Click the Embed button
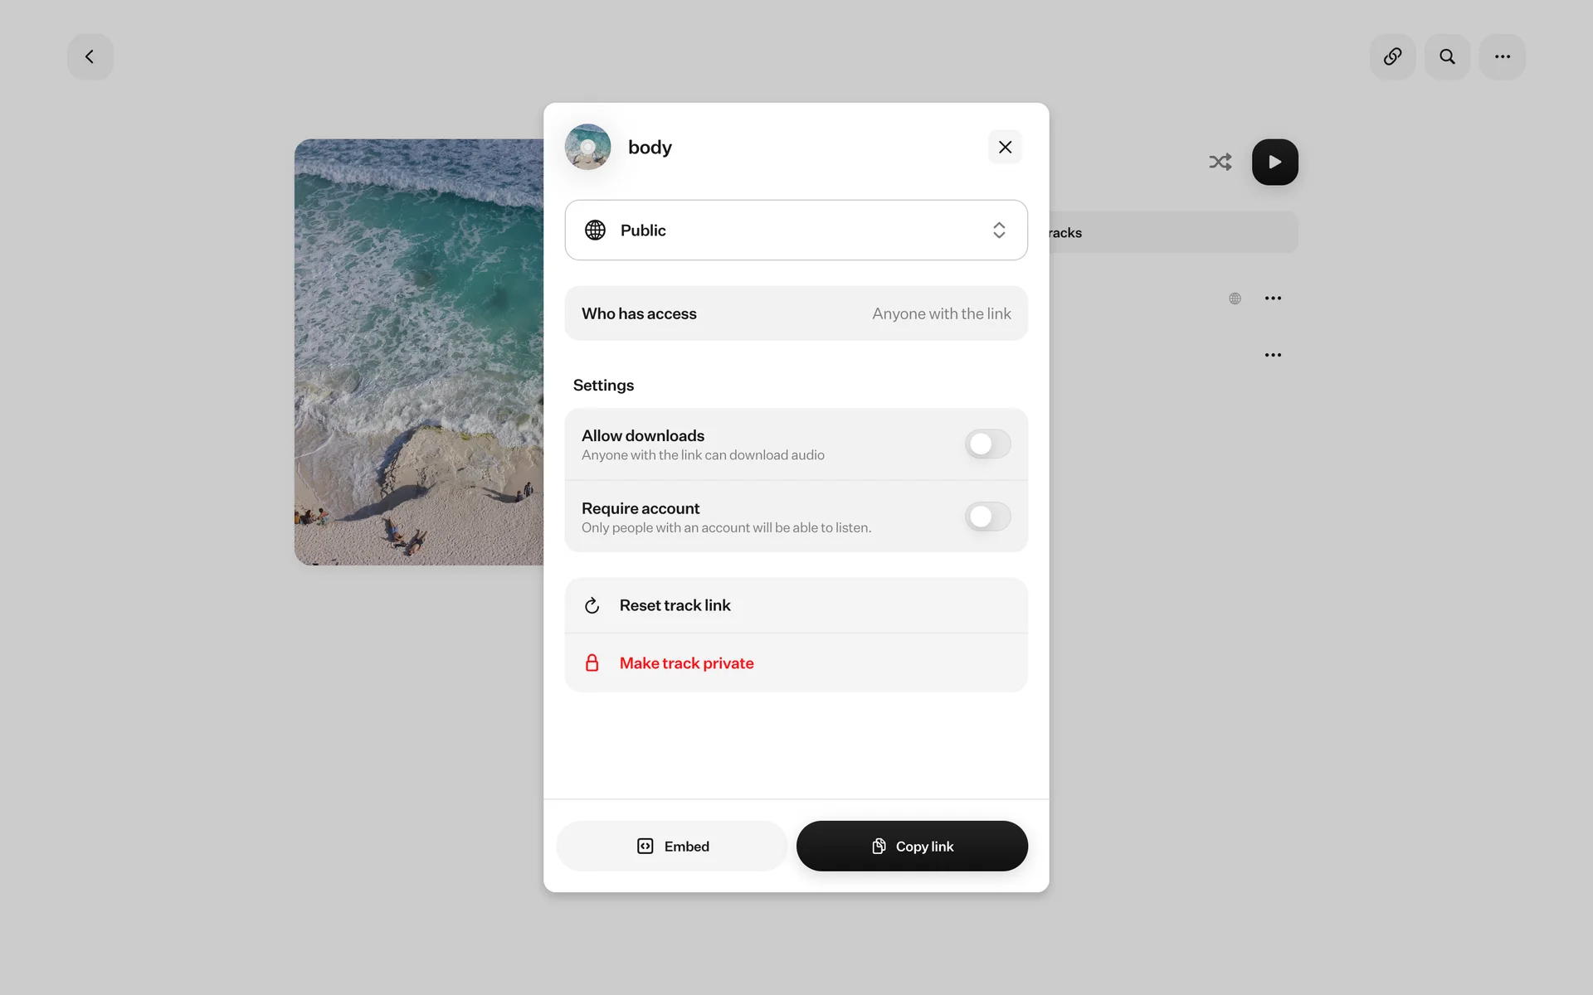Viewport: 1593px width, 995px height. tap(672, 846)
